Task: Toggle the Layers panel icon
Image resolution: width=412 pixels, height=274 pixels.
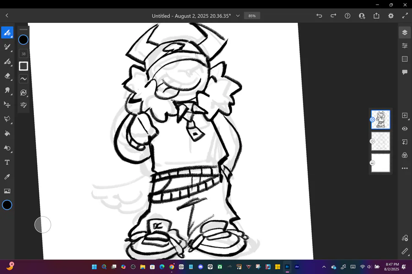Action: click(x=405, y=32)
